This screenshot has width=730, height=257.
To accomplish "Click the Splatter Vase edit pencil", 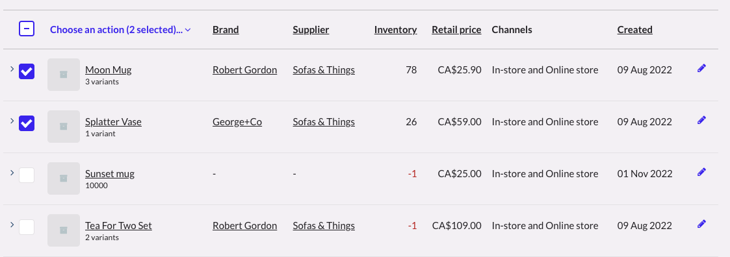I will pyautogui.click(x=701, y=120).
